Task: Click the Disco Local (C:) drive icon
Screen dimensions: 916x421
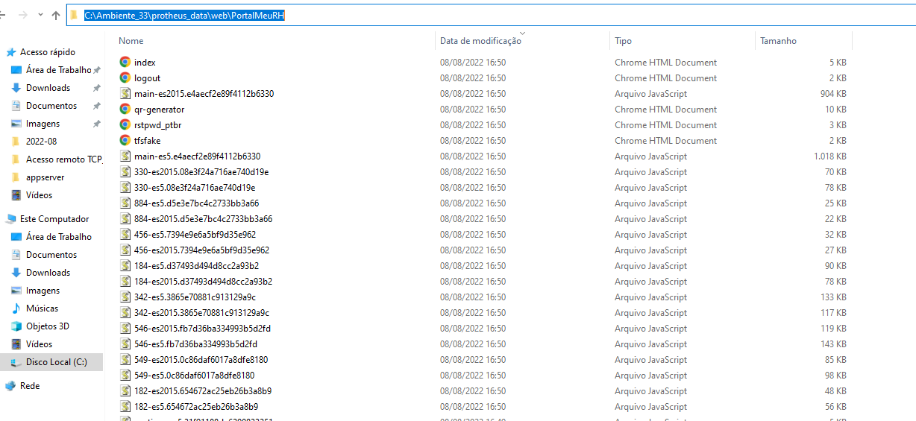Action: click(17, 362)
